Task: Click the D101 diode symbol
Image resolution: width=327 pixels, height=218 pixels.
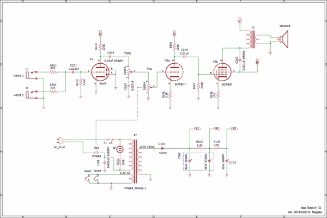Action: pyautogui.click(x=162, y=148)
